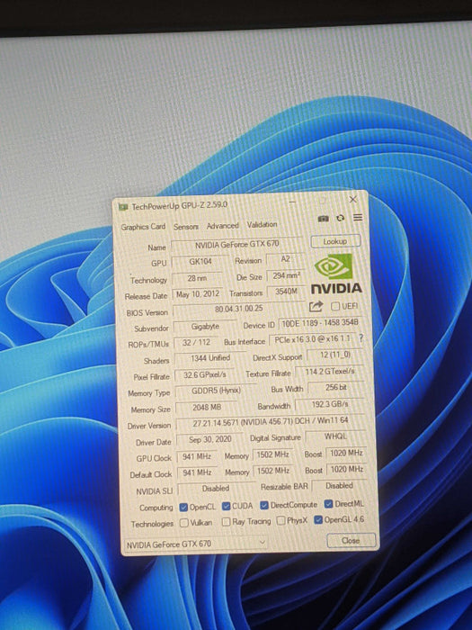Image resolution: width=472 pixels, height=630 pixels.
Task: Toggle the OpenCL checkbox
Action: [x=183, y=507]
